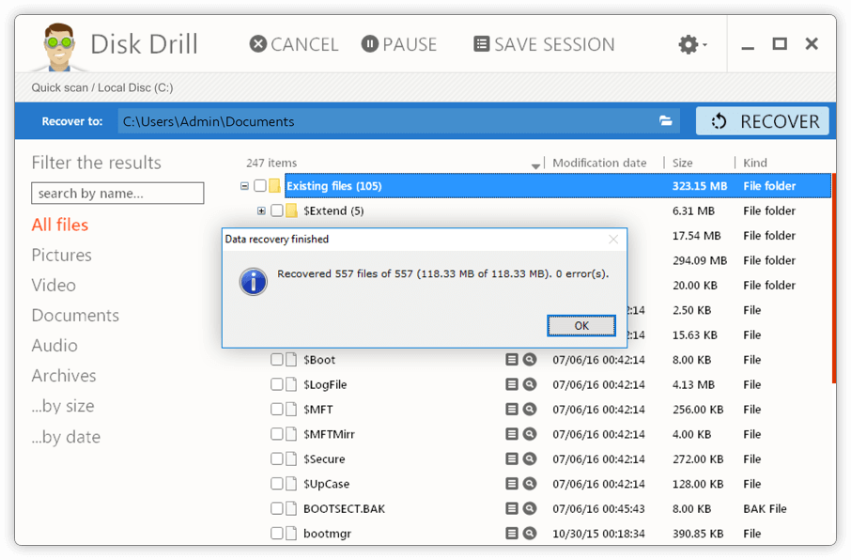Preview BOOTSECT.BAK with its magnifier icon
Image resolution: width=851 pixels, height=560 pixels.
[x=529, y=508]
